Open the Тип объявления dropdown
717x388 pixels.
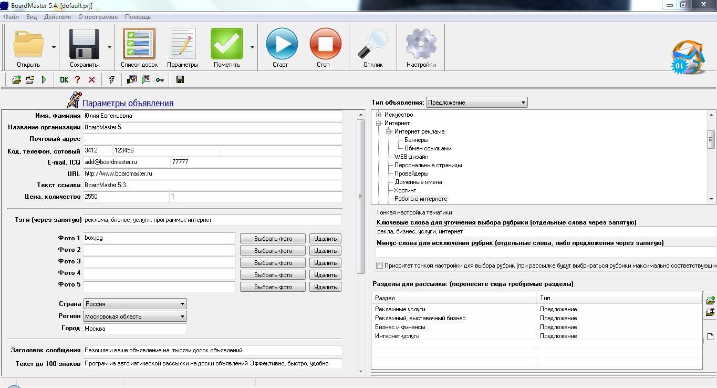point(476,103)
